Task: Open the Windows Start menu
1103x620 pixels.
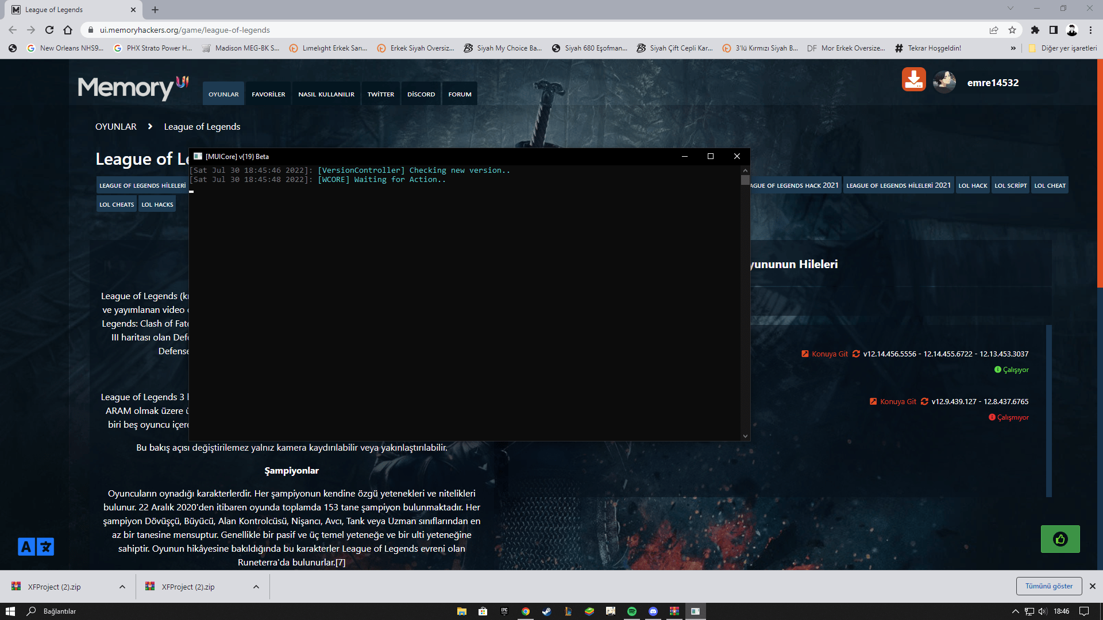Action: tap(10, 611)
